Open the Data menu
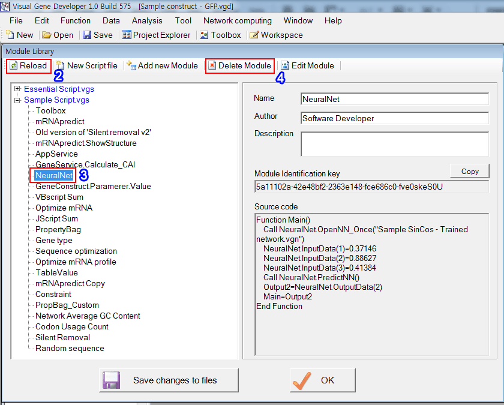 [x=111, y=20]
